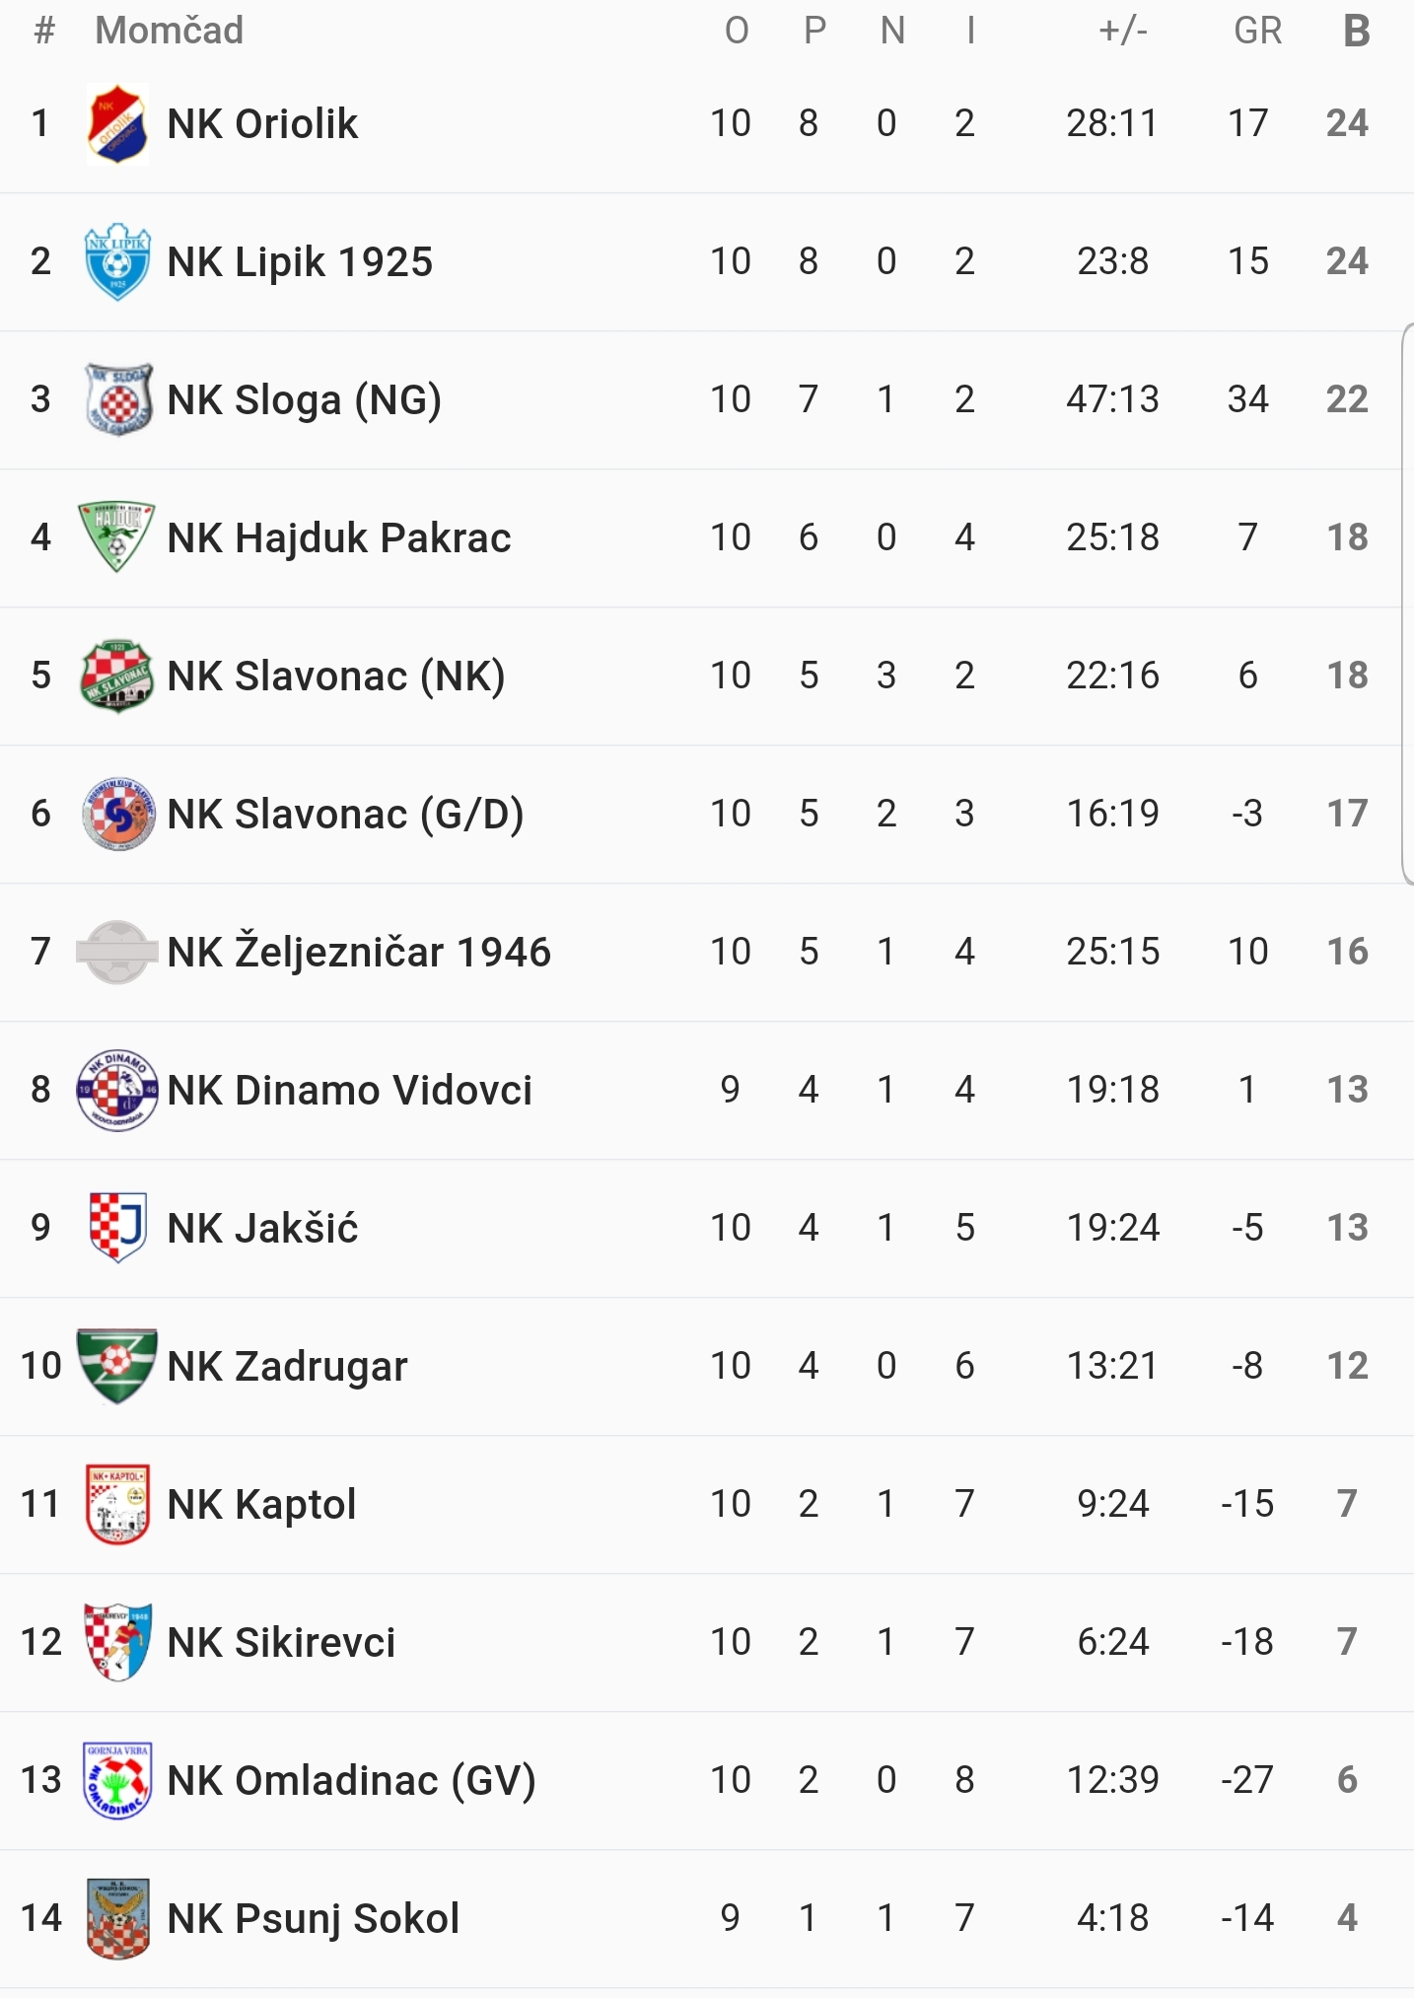Screen dimensions: 1414x1998
Task: Open the NK Željezničar 1946 team name
Action: 359,953
